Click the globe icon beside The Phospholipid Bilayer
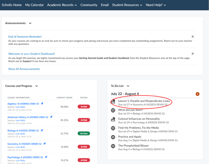The width and height of the screenshot is (209, 164). point(113,146)
